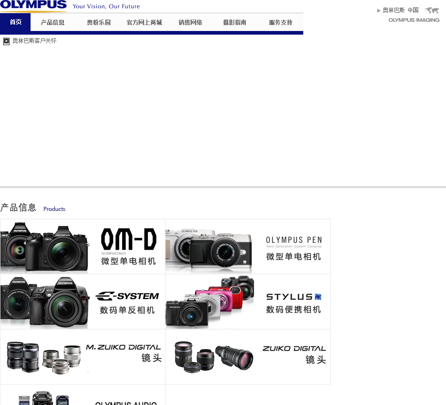Click 服务支持 service support menu
Image resolution: width=446 pixels, height=405 pixels.
click(280, 22)
